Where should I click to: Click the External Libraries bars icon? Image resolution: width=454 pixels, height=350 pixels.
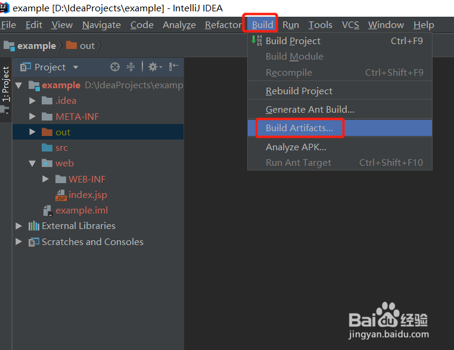34,226
